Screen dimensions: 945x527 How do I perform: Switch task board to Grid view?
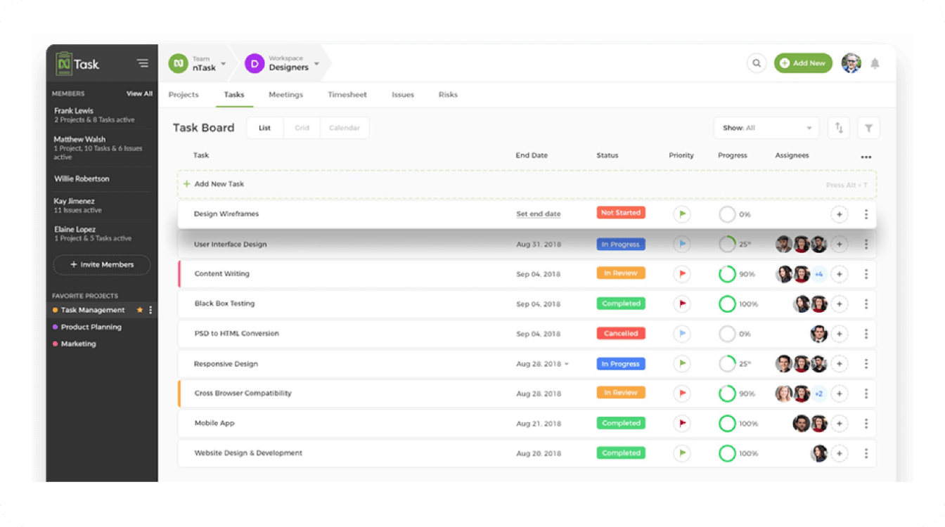tap(302, 128)
